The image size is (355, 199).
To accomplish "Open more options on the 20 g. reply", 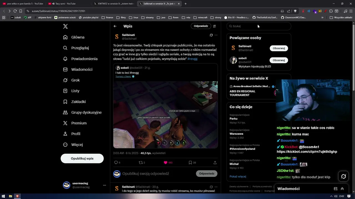I will click(216, 187).
